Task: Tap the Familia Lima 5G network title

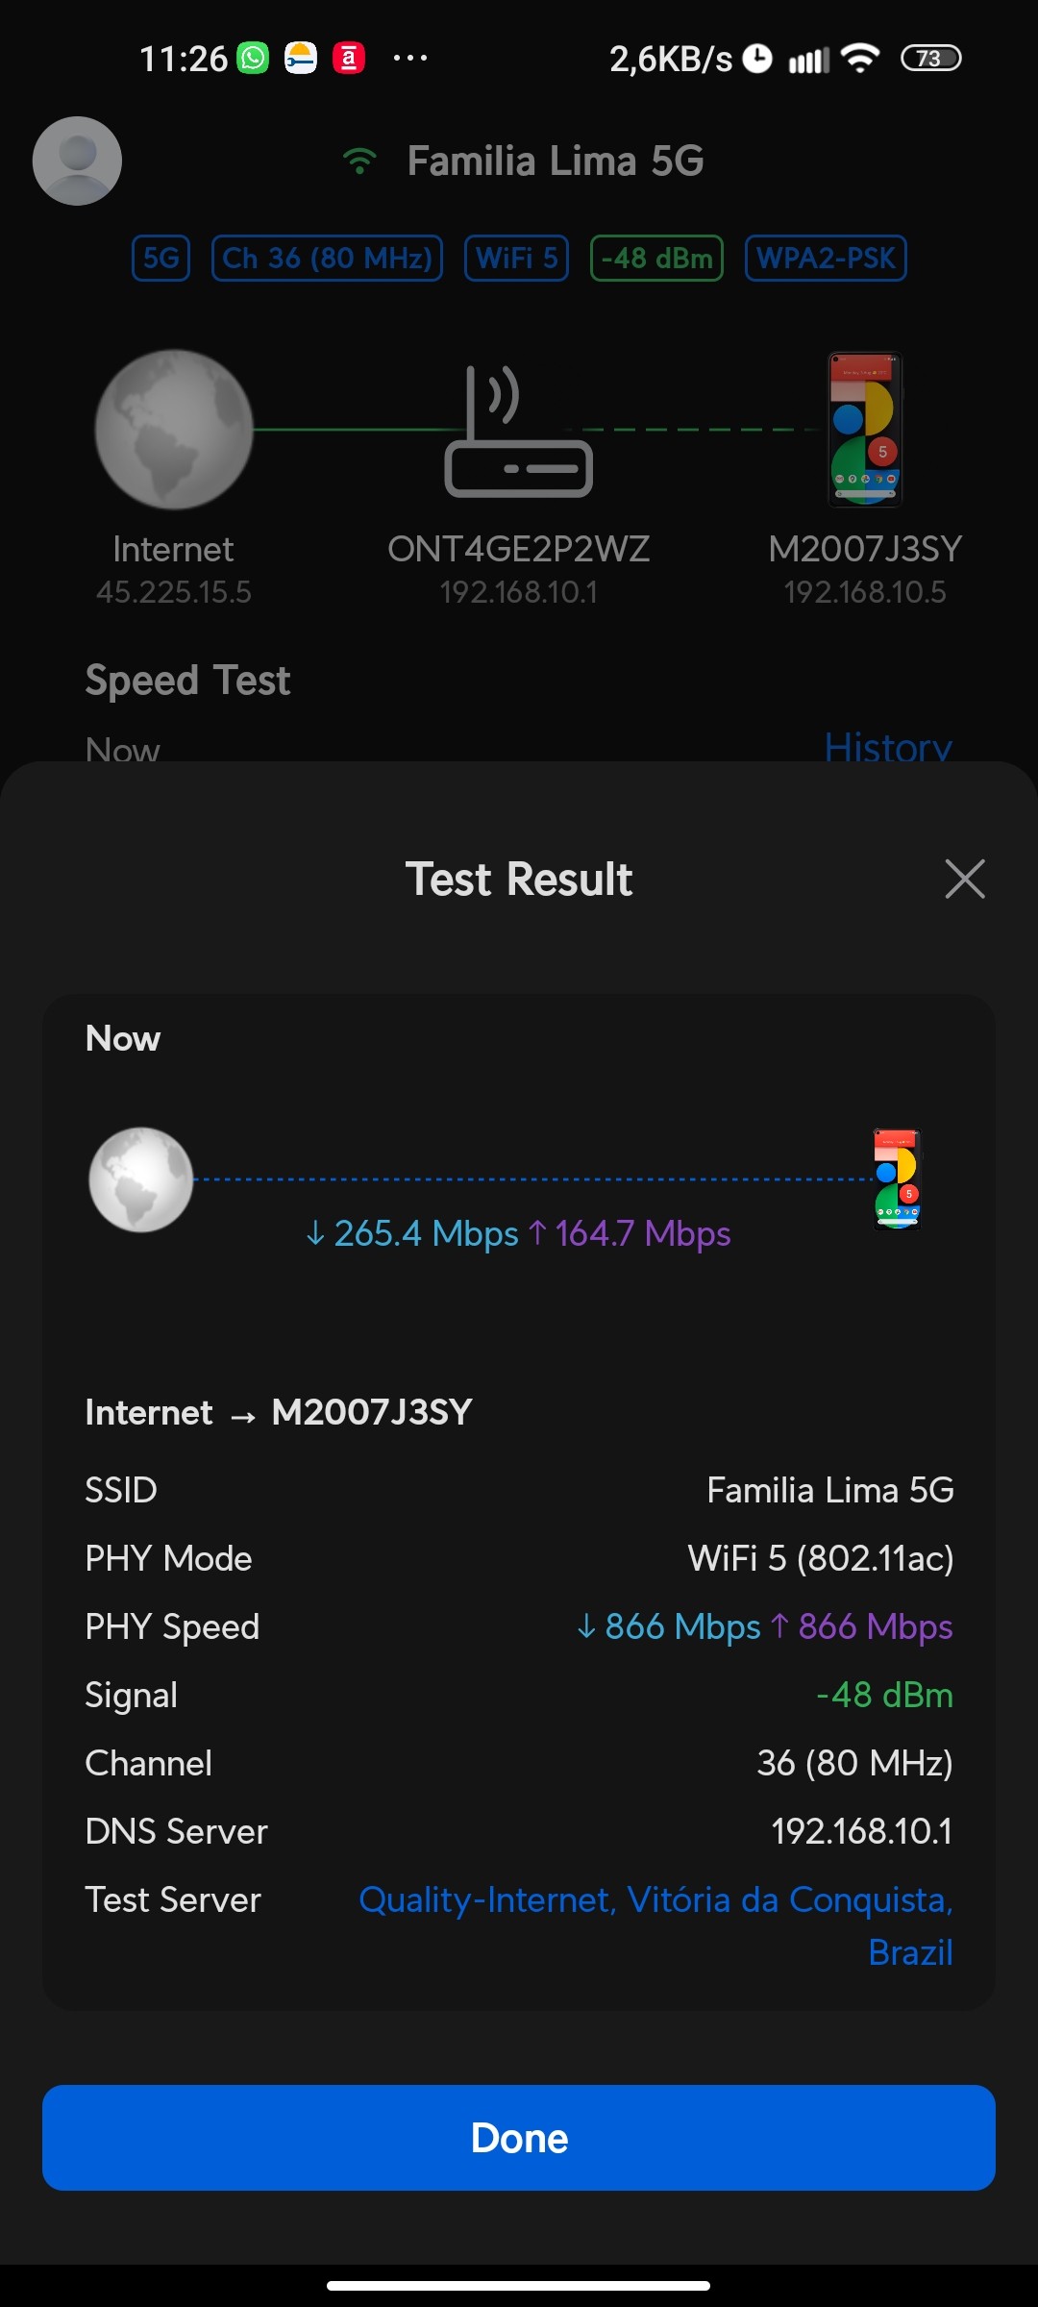Action: (556, 161)
